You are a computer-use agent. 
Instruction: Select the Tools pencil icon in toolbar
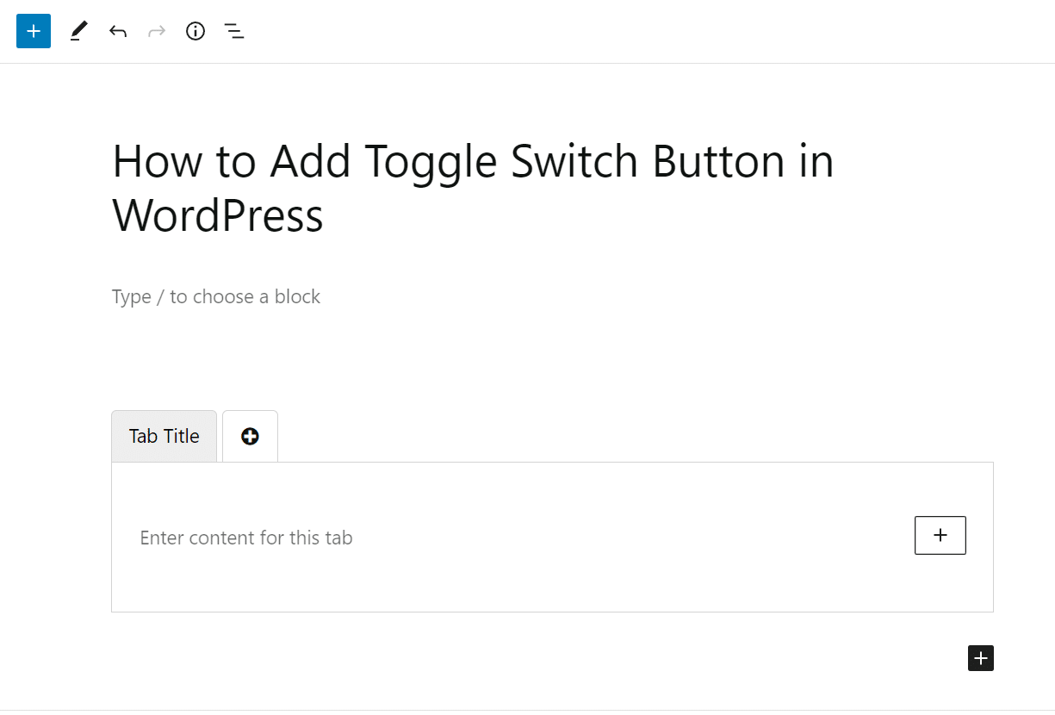pyautogui.click(x=78, y=31)
